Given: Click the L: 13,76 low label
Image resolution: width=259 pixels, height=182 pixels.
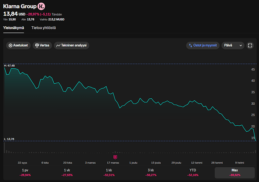Looking at the screenshot, I should click(9, 139).
